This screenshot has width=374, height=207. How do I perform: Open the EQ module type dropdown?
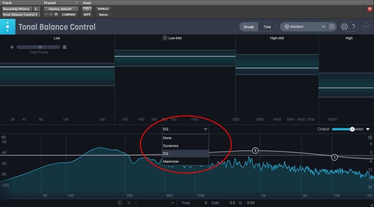tap(185, 129)
